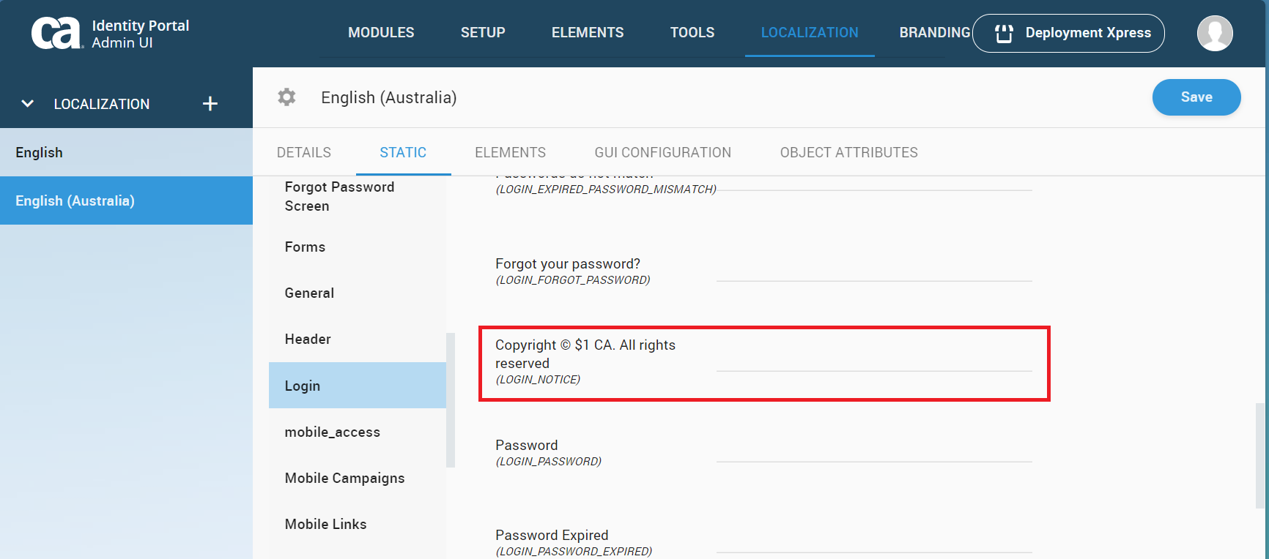Screen dimensions: 1269x559
Task: Click the gear icon beside English (Australia)
Action: (286, 97)
